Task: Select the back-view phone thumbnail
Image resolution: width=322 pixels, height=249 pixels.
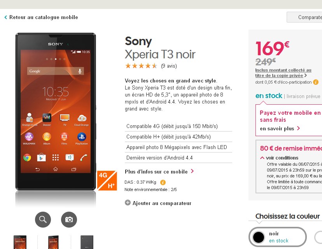Action: point(87,242)
